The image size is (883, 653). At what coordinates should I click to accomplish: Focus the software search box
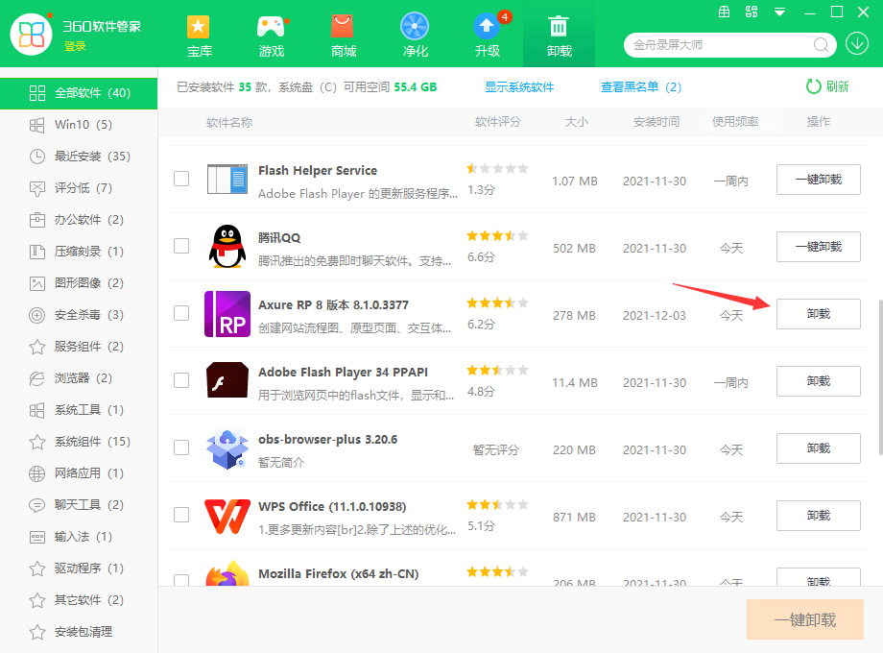721,45
